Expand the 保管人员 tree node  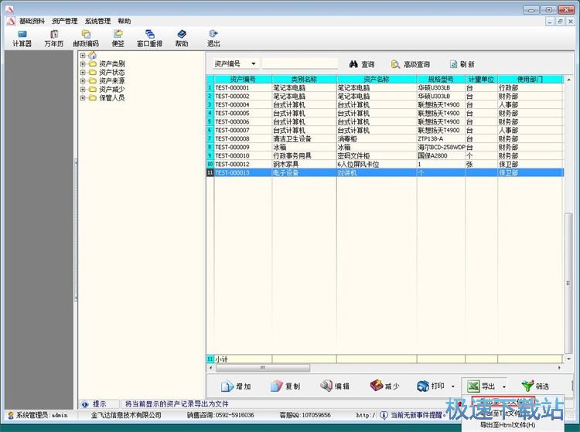click(83, 97)
